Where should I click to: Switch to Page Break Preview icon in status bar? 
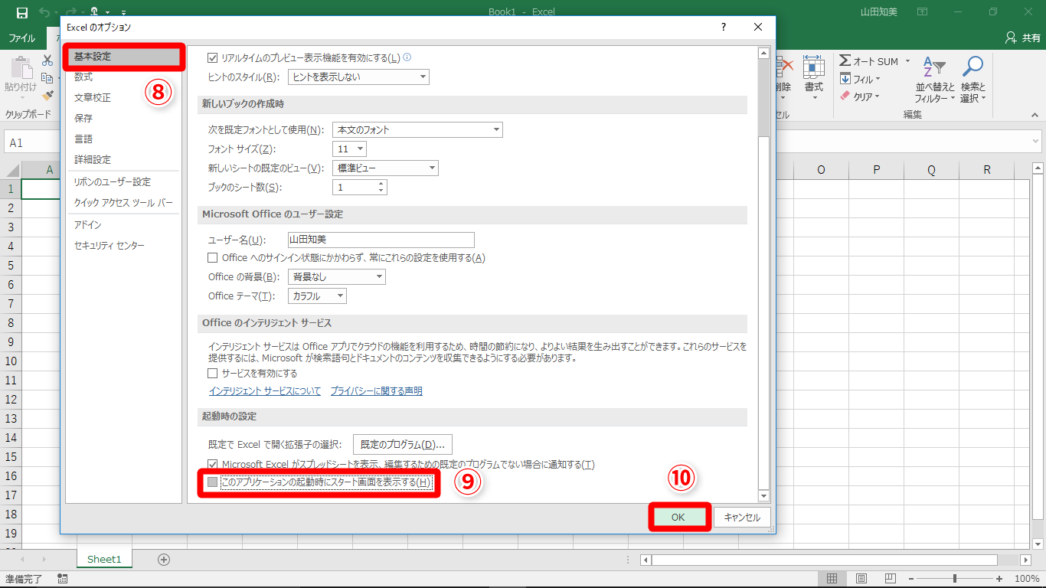pyautogui.click(x=891, y=579)
